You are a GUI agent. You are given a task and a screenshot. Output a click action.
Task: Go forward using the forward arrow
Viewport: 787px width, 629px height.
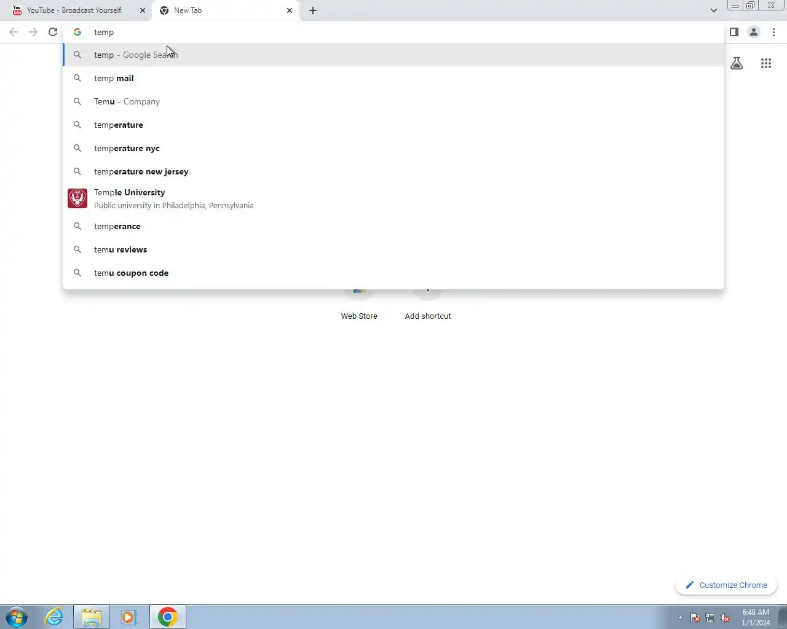33,32
